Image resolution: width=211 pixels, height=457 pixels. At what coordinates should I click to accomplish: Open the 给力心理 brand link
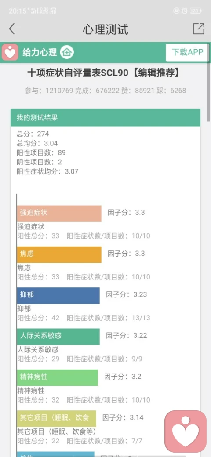click(40, 53)
